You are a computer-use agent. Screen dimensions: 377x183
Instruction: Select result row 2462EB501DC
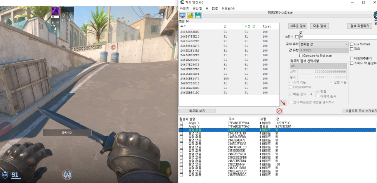(x=229, y=93)
